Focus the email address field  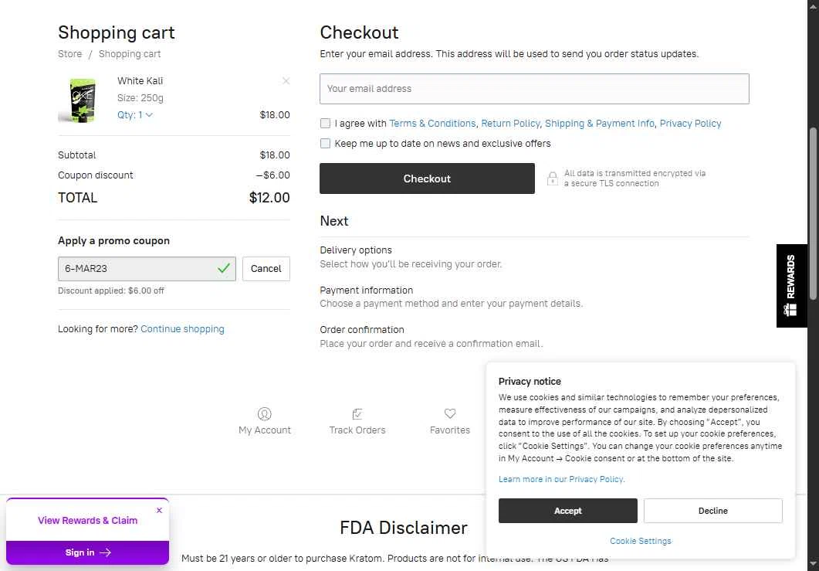pyautogui.click(x=534, y=89)
